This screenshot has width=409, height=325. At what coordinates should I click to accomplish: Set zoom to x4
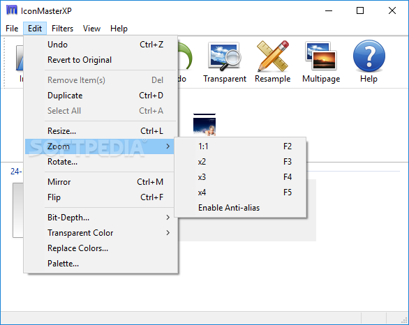click(x=240, y=192)
